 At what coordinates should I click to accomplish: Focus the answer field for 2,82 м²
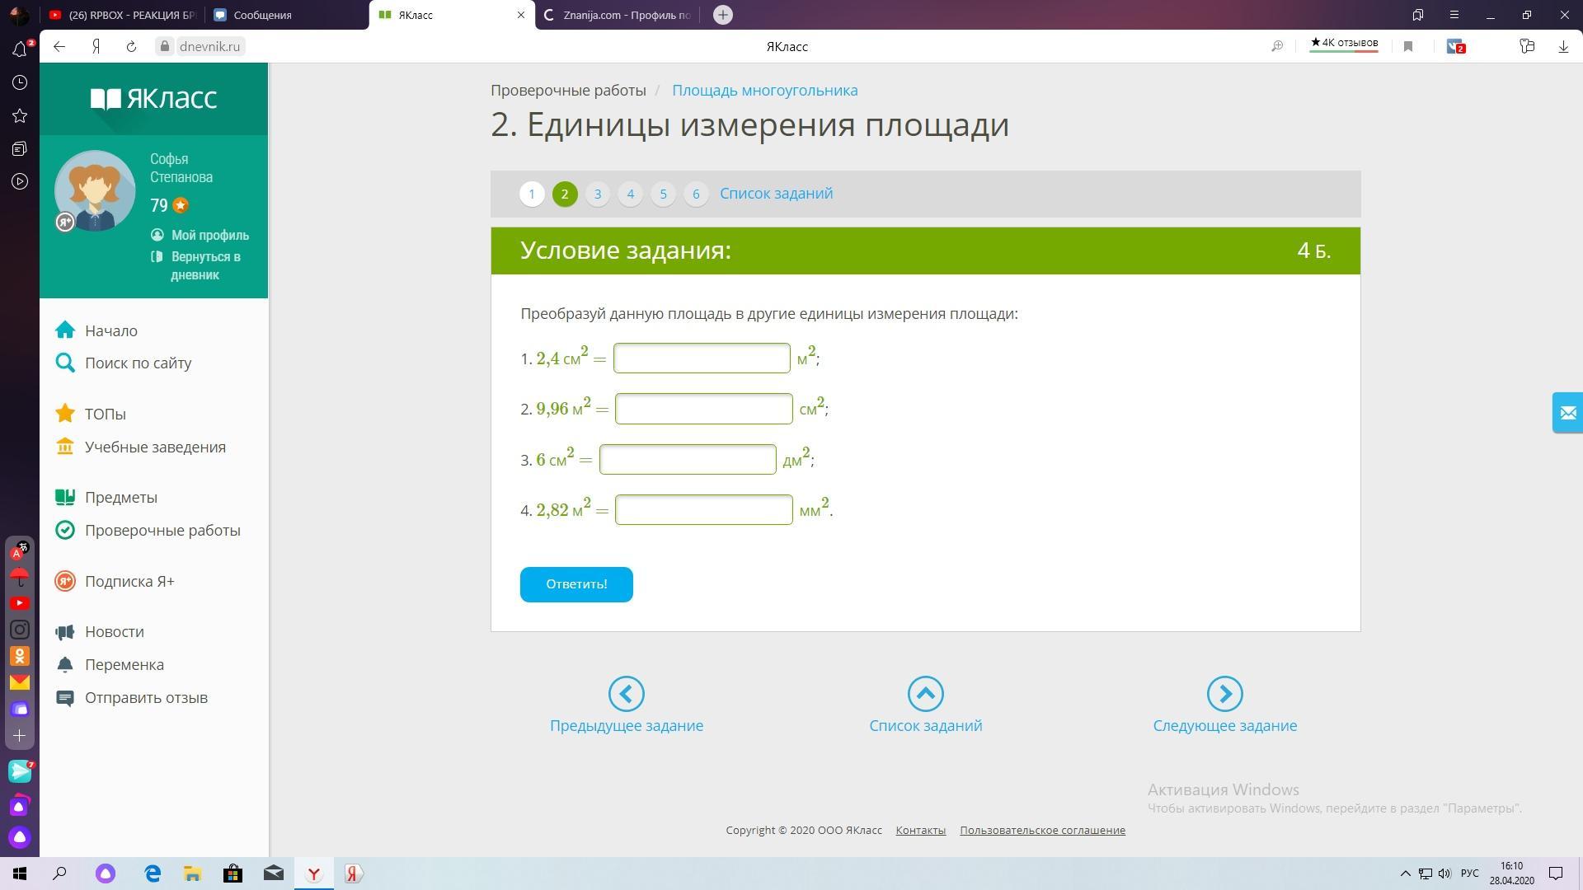coord(703,510)
